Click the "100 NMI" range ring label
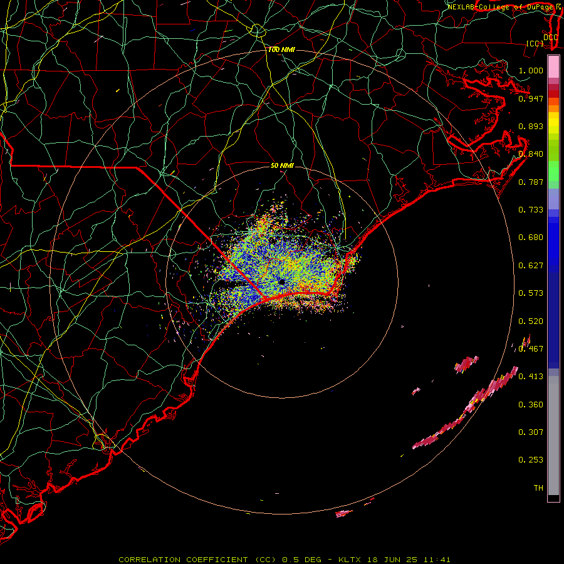The image size is (564, 564). pyautogui.click(x=281, y=50)
